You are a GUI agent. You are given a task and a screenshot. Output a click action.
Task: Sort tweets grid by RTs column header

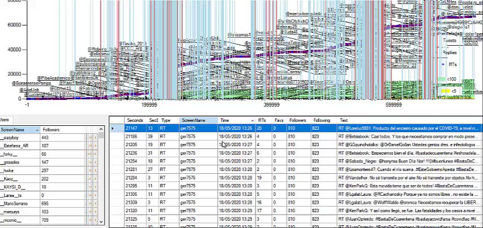click(264, 120)
